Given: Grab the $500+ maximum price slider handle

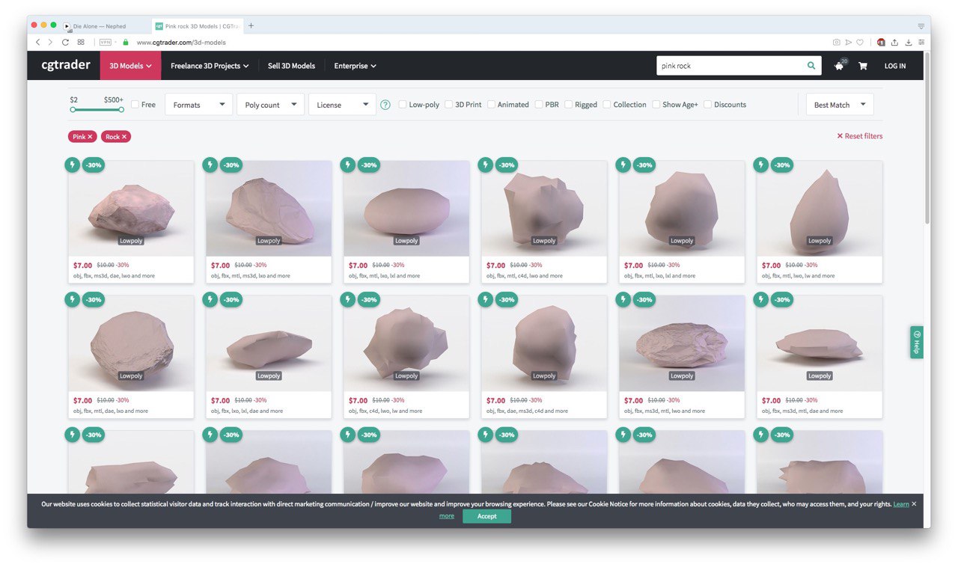Looking at the screenshot, I should 121,110.
